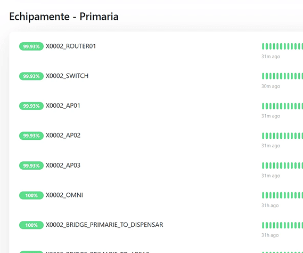Click the 99.93% badge beside X0002_AP03
The height and width of the screenshot is (253, 303).
pos(31,165)
